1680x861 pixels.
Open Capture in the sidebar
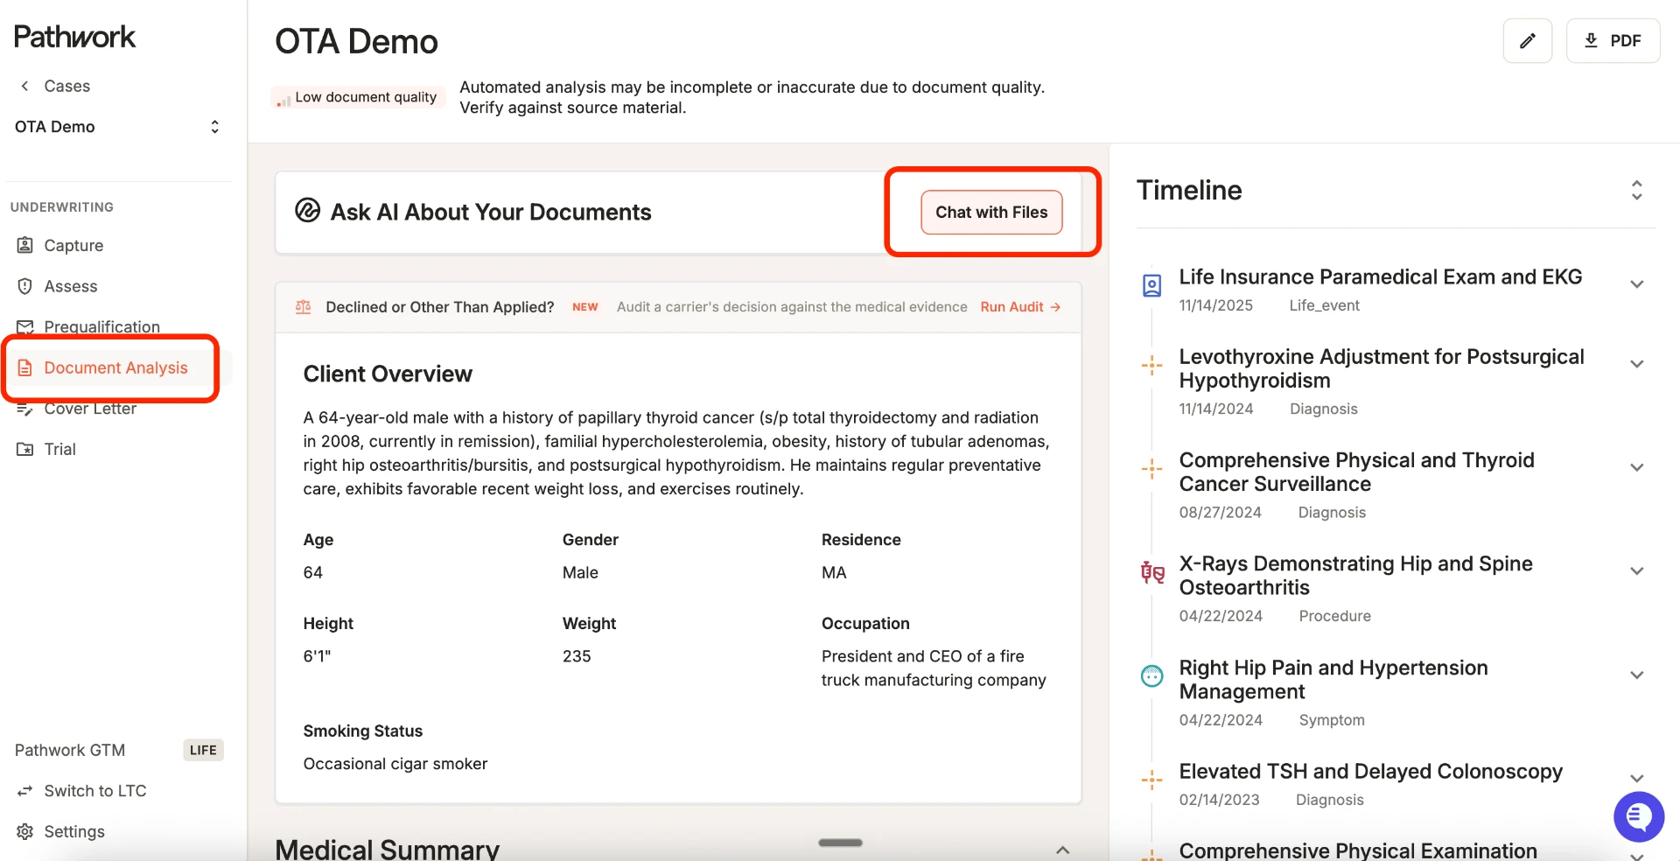coord(73,246)
